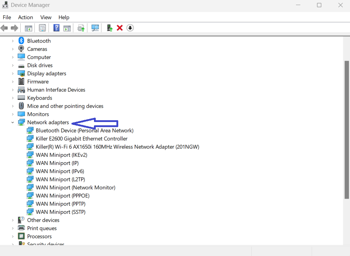Viewport: 350px width, 256px height.
Task: Click the Show/Hide Console Tree icon
Action: pos(28,28)
